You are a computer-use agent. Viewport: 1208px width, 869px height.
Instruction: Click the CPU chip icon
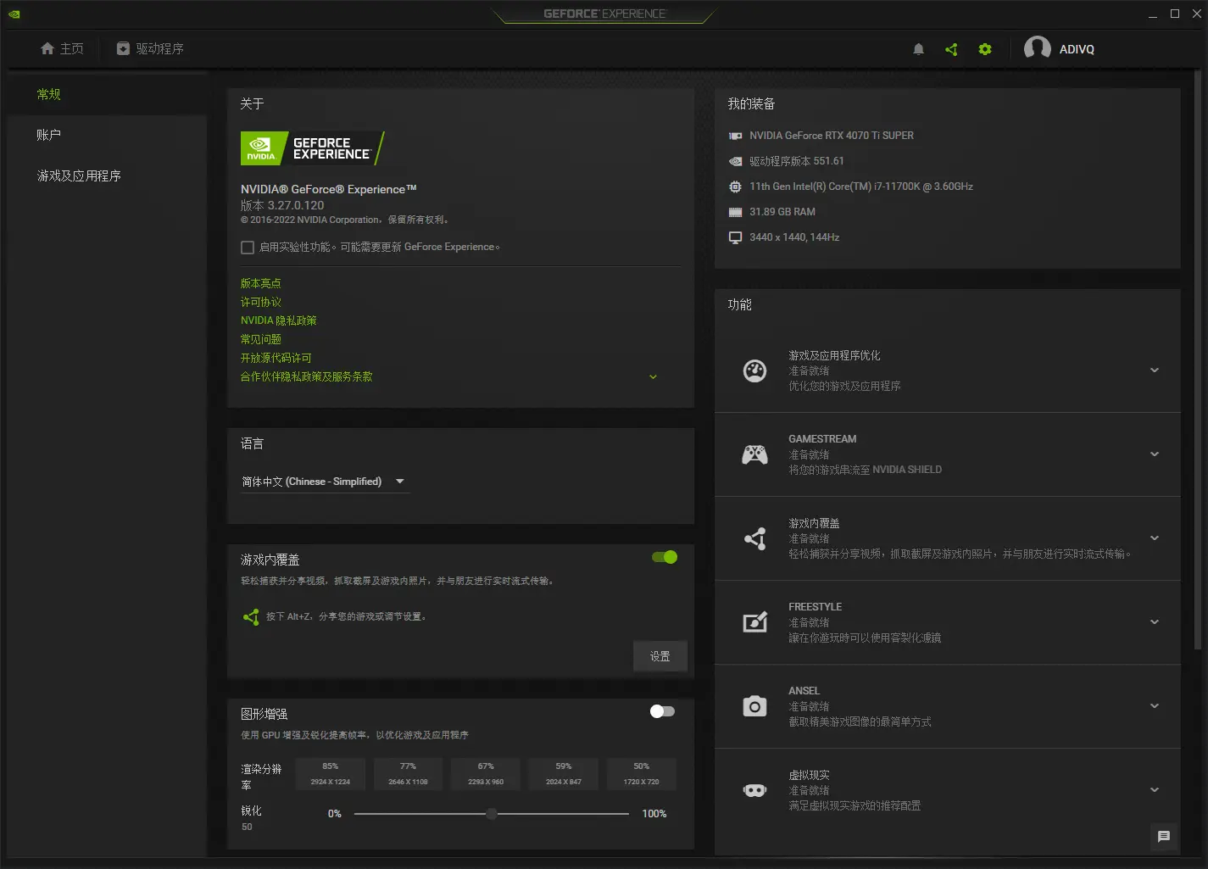pyautogui.click(x=735, y=187)
